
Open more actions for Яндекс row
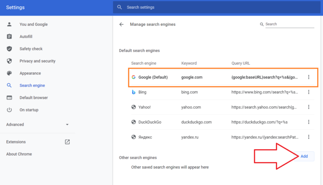(309, 137)
